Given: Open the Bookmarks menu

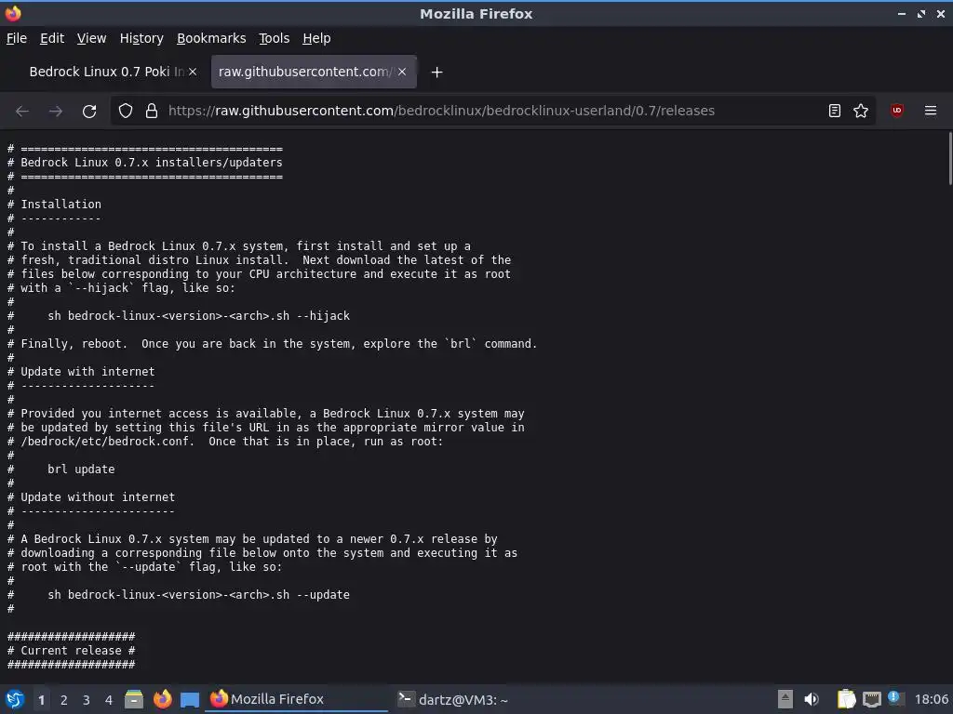Looking at the screenshot, I should 211,38.
